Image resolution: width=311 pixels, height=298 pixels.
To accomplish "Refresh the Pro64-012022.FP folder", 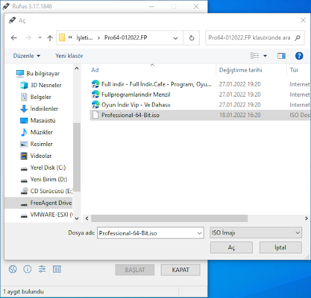I will (x=191, y=38).
